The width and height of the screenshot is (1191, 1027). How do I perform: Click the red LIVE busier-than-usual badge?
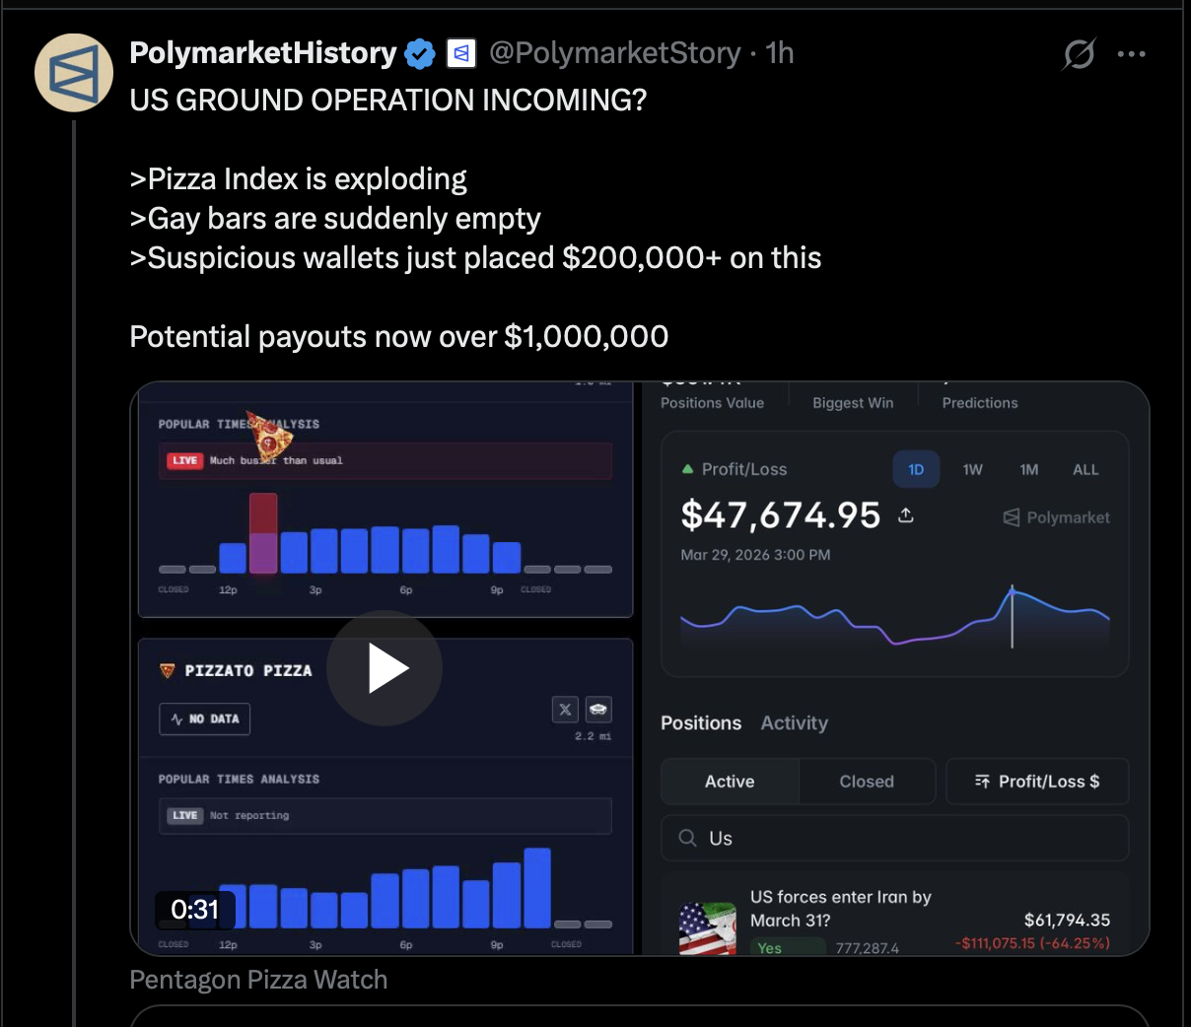click(184, 460)
